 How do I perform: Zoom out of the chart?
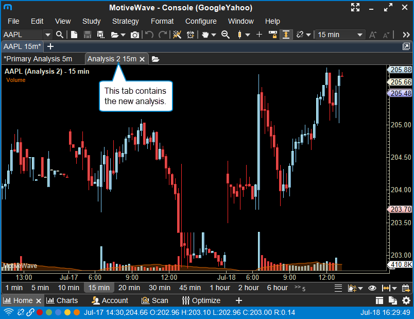click(x=226, y=35)
